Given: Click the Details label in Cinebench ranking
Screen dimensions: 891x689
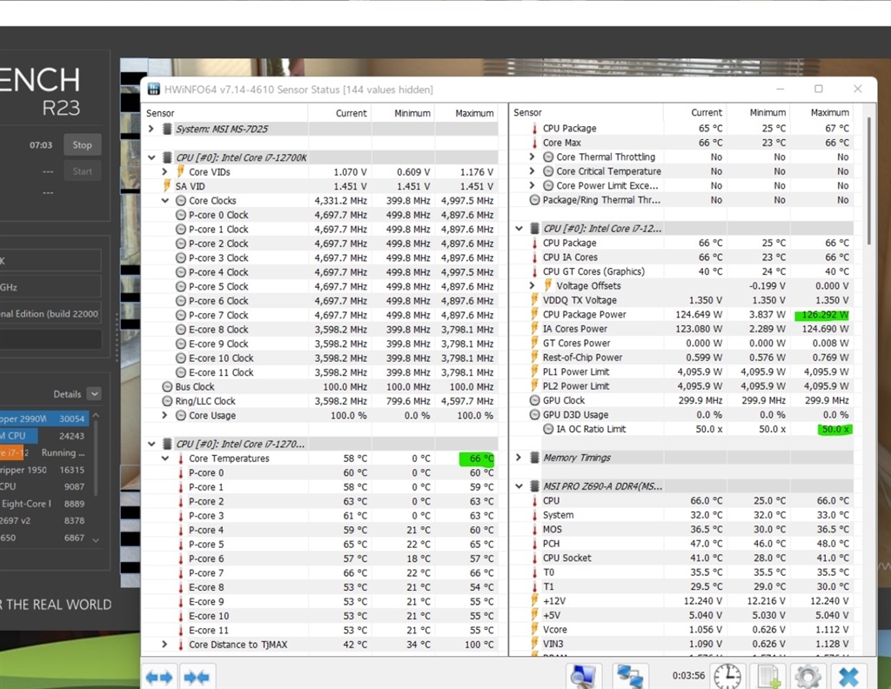Looking at the screenshot, I should pos(67,393).
